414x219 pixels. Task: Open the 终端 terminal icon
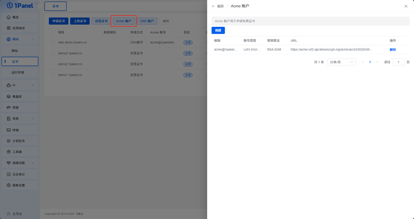pos(9,130)
